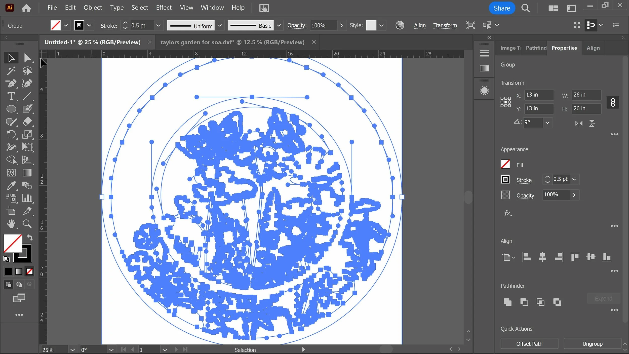Click Horizontal Align Center icon
629x354 pixels.
pyautogui.click(x=542, y=257)
